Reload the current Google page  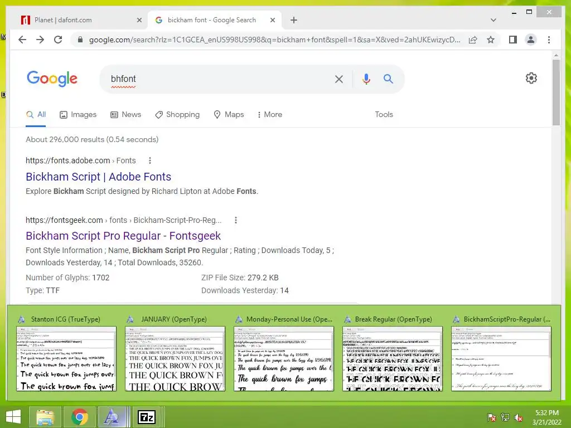click(58, 40)
